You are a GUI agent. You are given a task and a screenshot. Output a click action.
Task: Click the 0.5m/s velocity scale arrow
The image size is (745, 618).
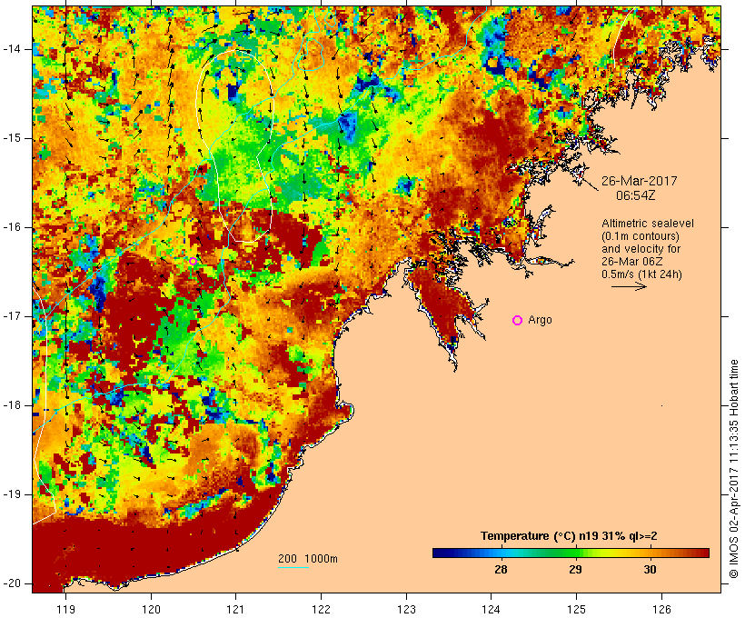pyautogui.click(x=629, y=286)
